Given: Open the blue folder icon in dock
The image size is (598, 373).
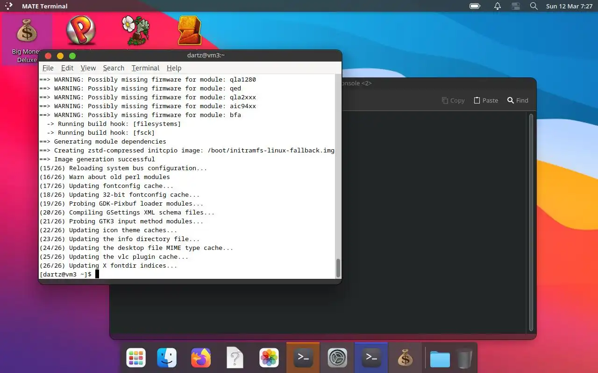Looking at the screenshot, I should [440, 359].
